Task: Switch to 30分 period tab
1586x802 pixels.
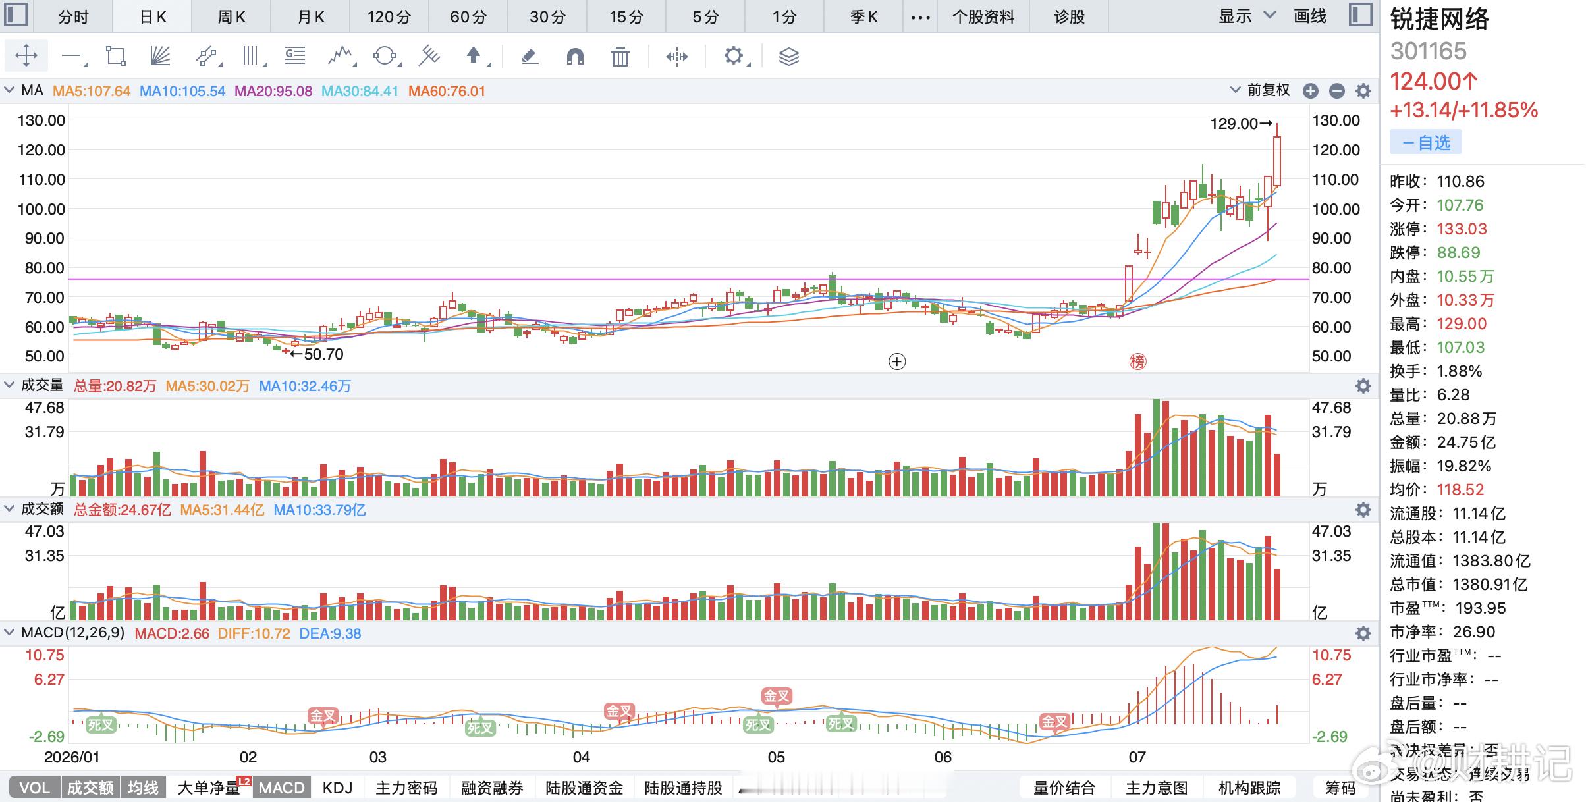Action: point(547,16)
